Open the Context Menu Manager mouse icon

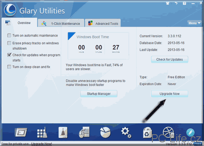[x=84, y=133]
